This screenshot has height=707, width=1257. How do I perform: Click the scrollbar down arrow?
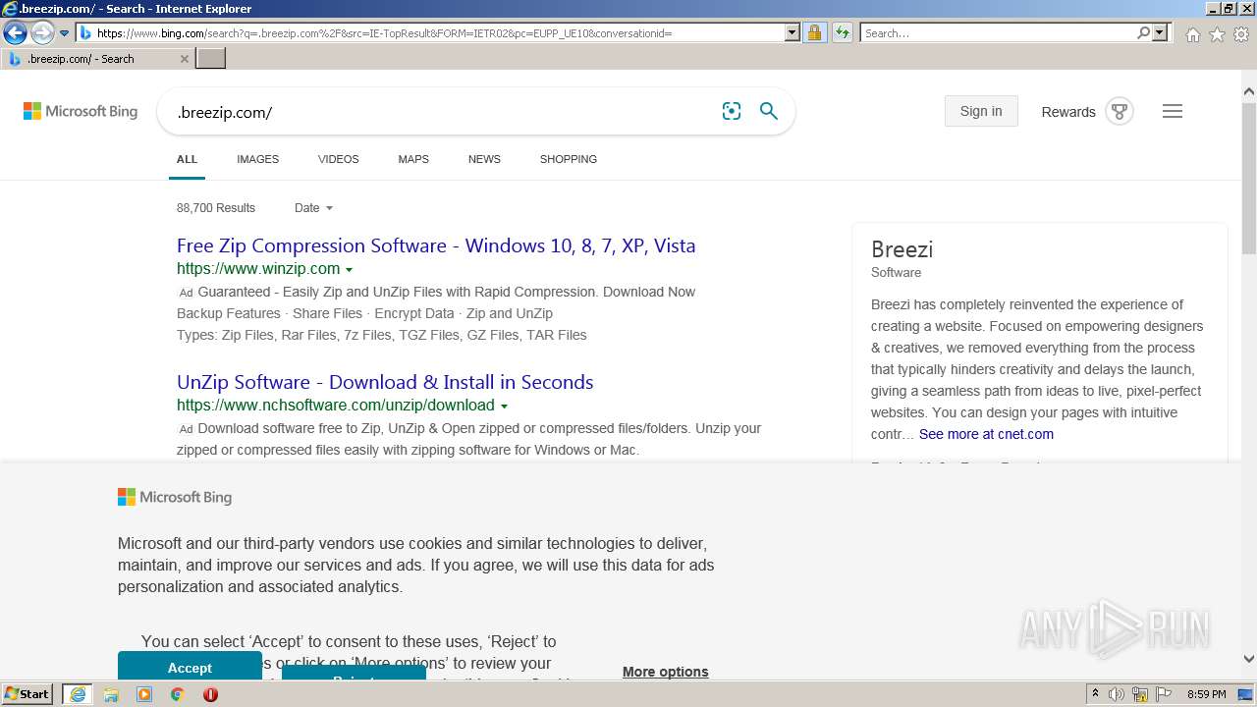click(1249, 660)
